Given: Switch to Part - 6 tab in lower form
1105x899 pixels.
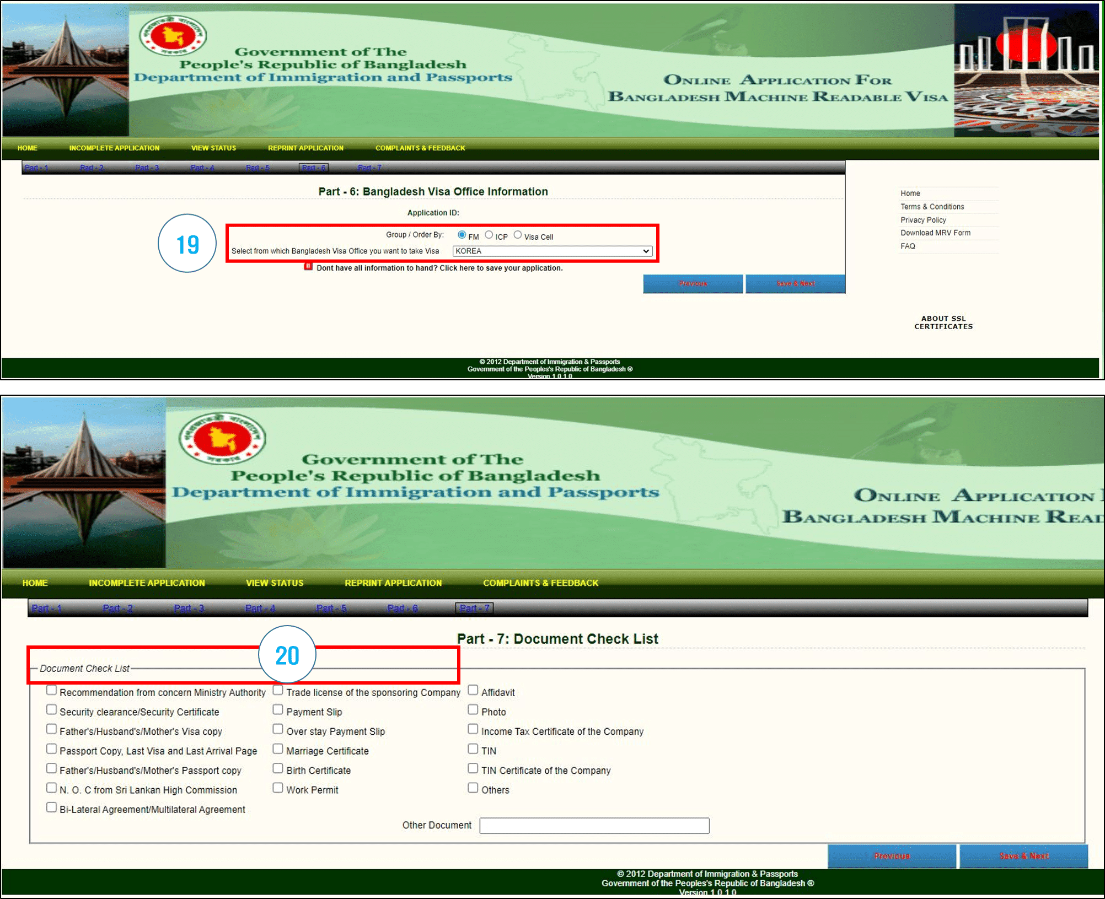Looking at the screenshot, I should point(403,609).
